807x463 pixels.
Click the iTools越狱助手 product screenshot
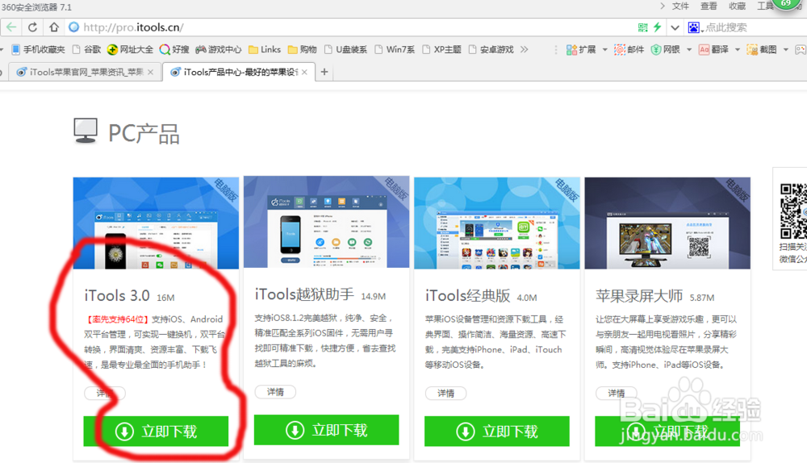click(x=326, y=222)
